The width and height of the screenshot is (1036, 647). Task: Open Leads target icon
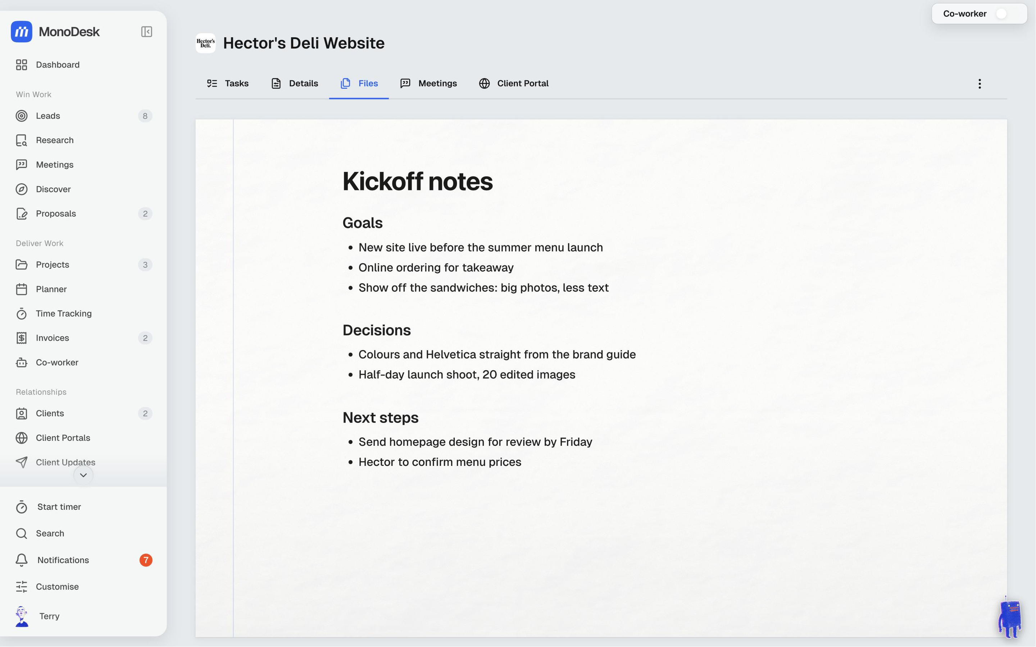click(22, 116)
